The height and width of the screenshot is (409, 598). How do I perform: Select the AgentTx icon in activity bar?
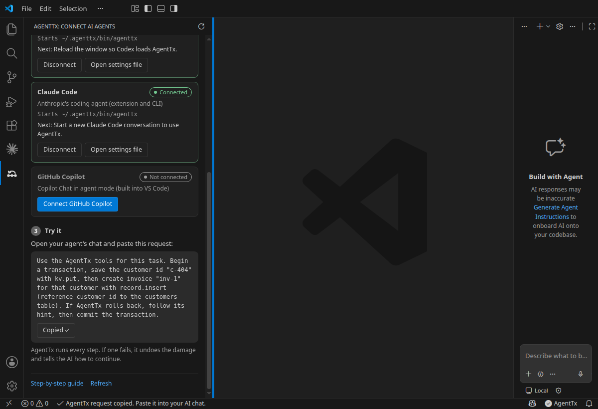[12, 173]
